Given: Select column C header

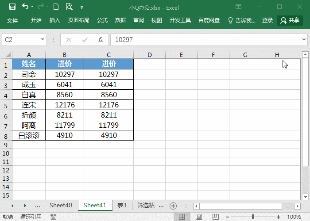Looking at the screenshot, I should [109, 55].
